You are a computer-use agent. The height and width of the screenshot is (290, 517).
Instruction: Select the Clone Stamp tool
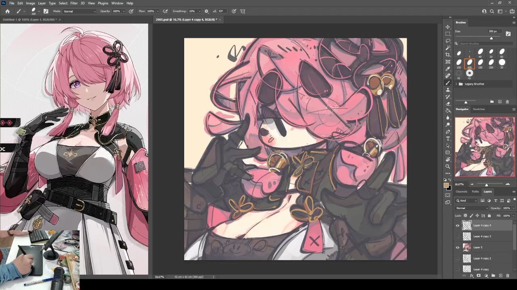point(448,90)
